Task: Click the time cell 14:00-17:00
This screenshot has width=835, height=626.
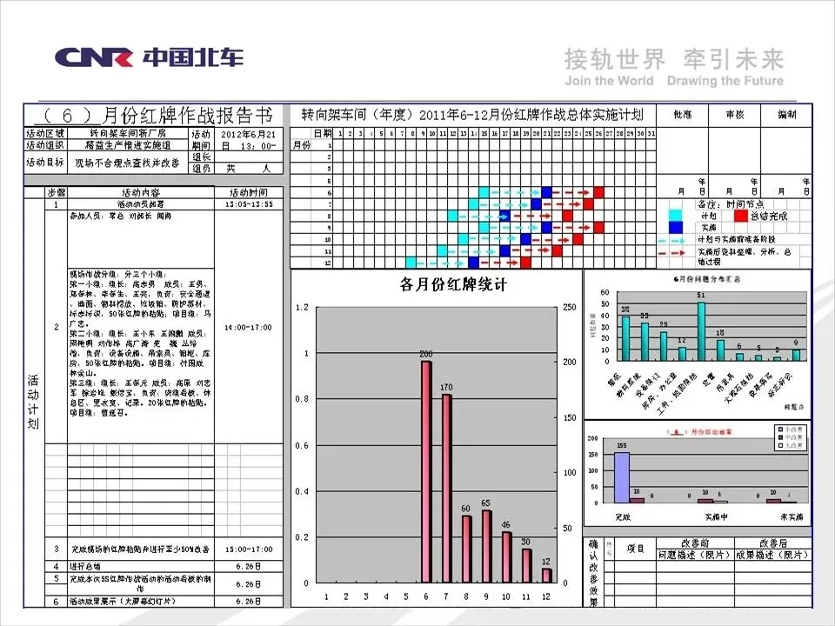Action: pos(249,328)
